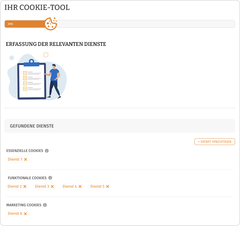Viewport: 240px width, 226px height.
Task: Remove Dienst 4 using the X icon
Action: pyautogui.click(x=80, y=187)
